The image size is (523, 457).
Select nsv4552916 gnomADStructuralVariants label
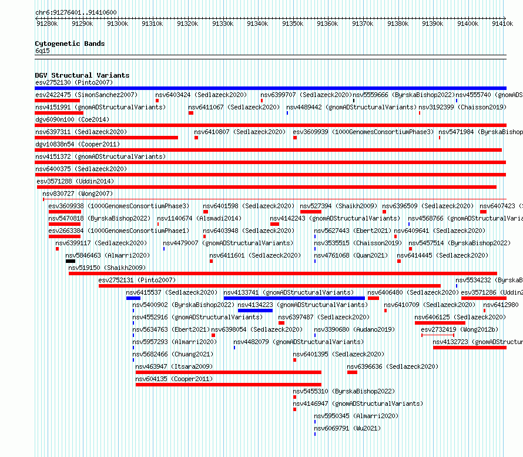click(197, 317)
